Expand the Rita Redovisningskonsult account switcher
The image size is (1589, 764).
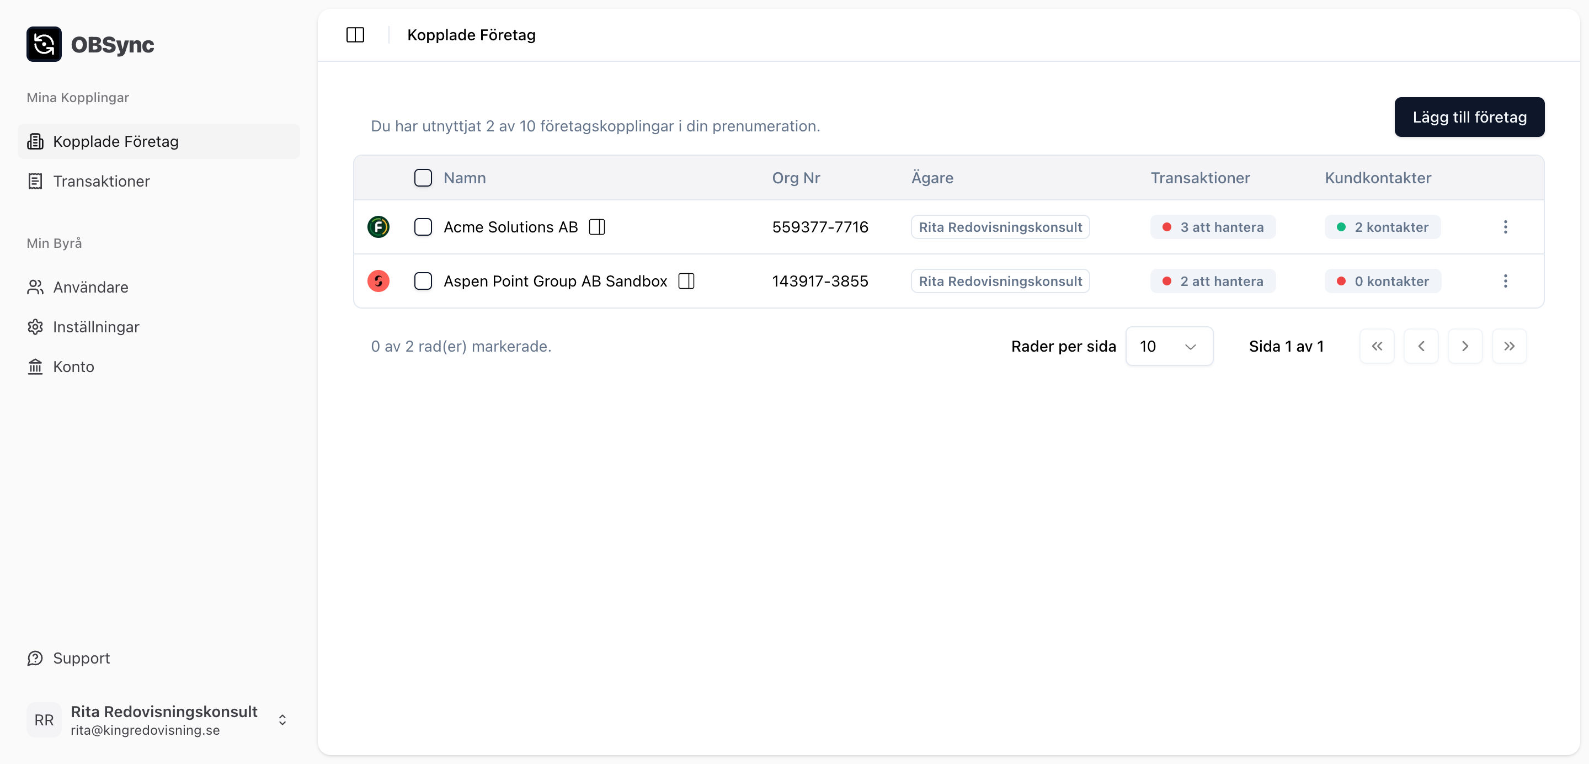282,720
